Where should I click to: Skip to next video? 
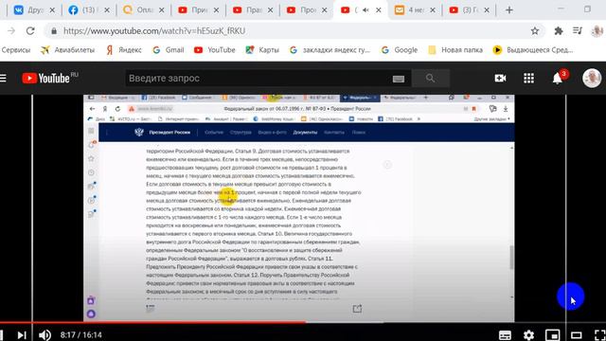point(22,334)
